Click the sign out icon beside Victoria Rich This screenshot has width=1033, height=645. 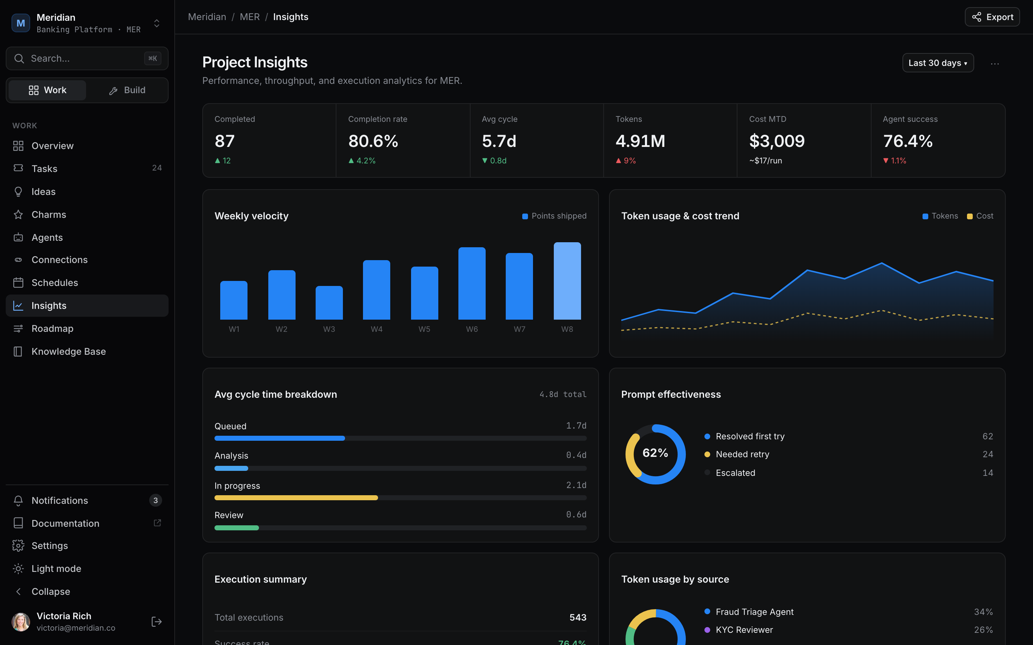[x=157, y=622]
